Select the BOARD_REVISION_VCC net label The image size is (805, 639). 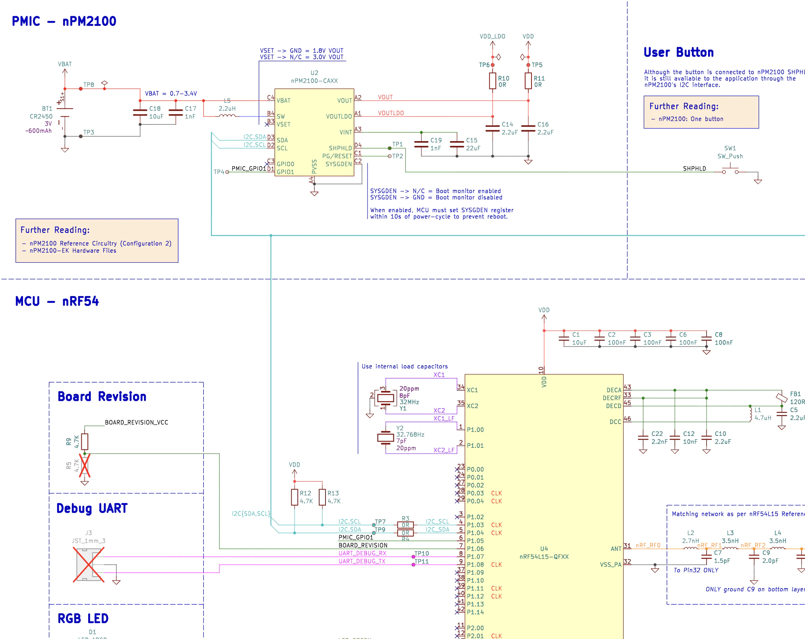pos(137,422)
